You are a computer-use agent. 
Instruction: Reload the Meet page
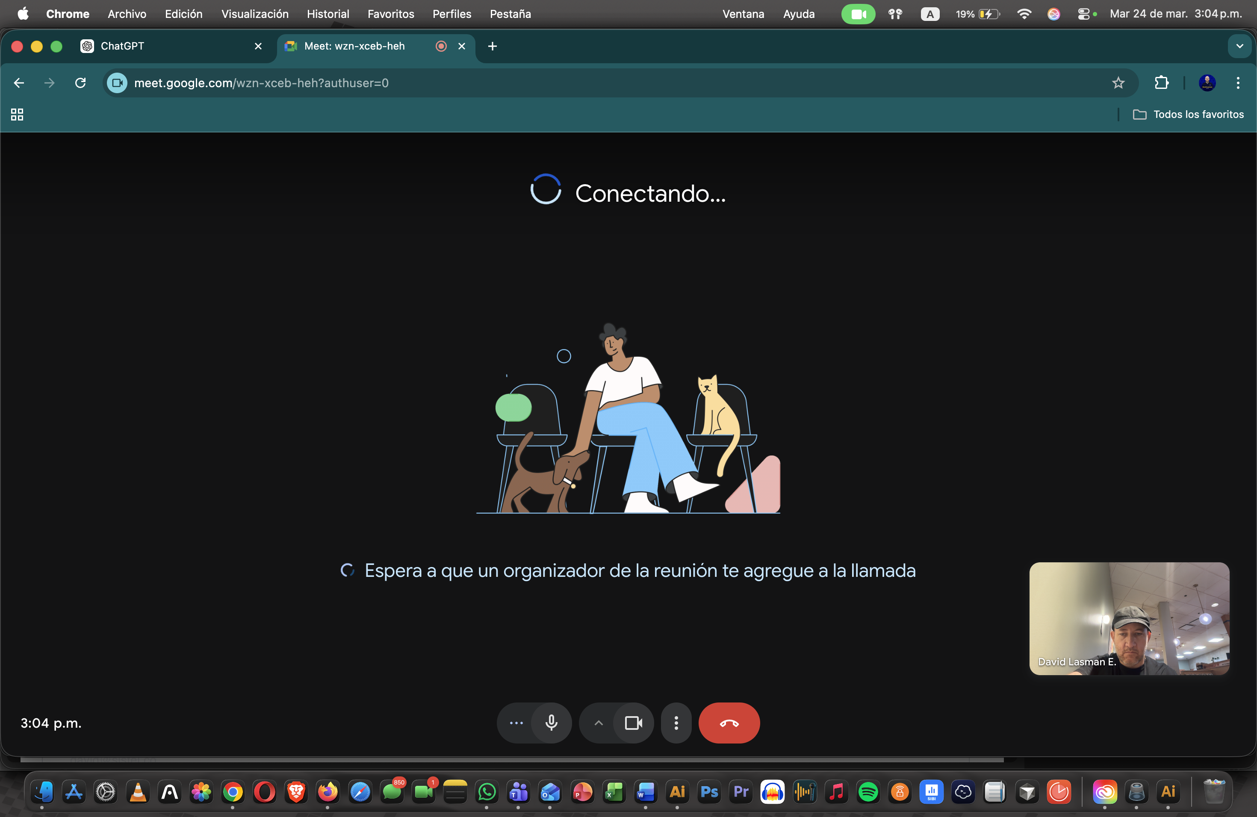(80, 83)
